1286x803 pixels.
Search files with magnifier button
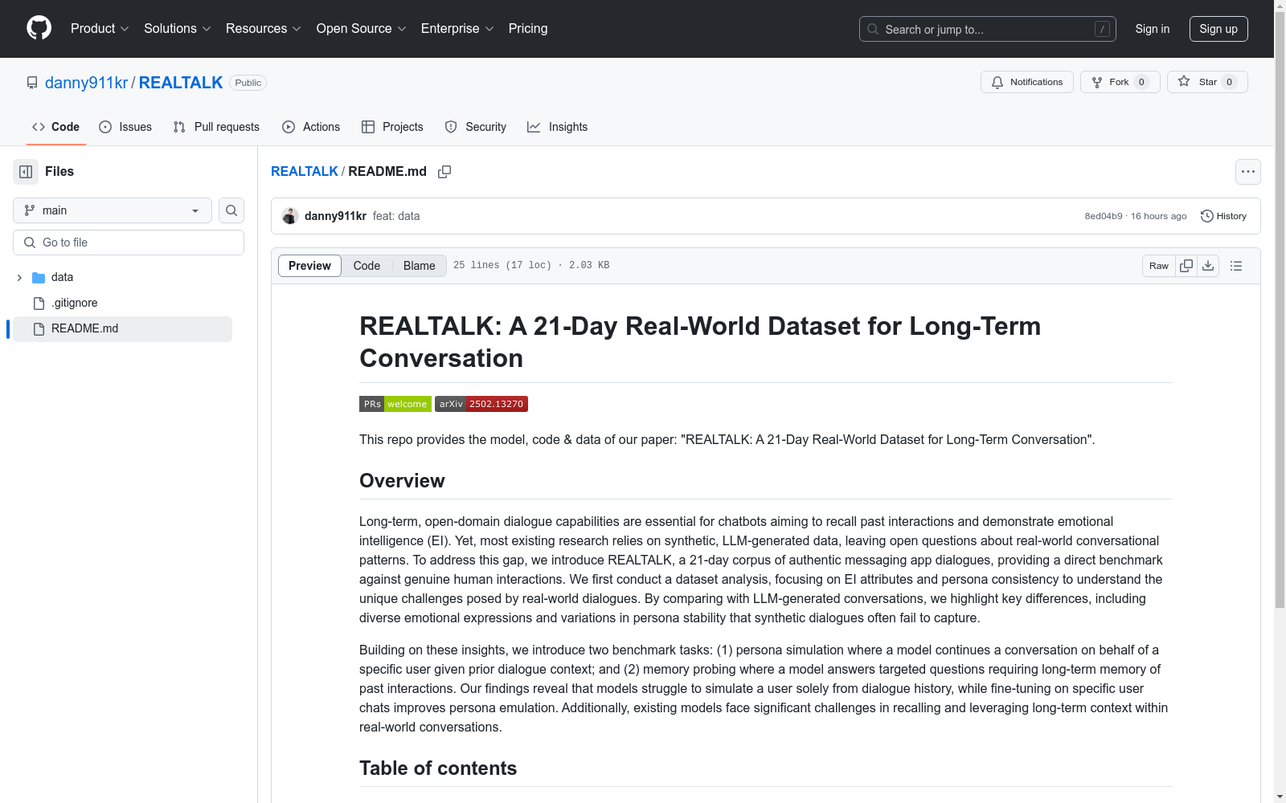[231, 210]
